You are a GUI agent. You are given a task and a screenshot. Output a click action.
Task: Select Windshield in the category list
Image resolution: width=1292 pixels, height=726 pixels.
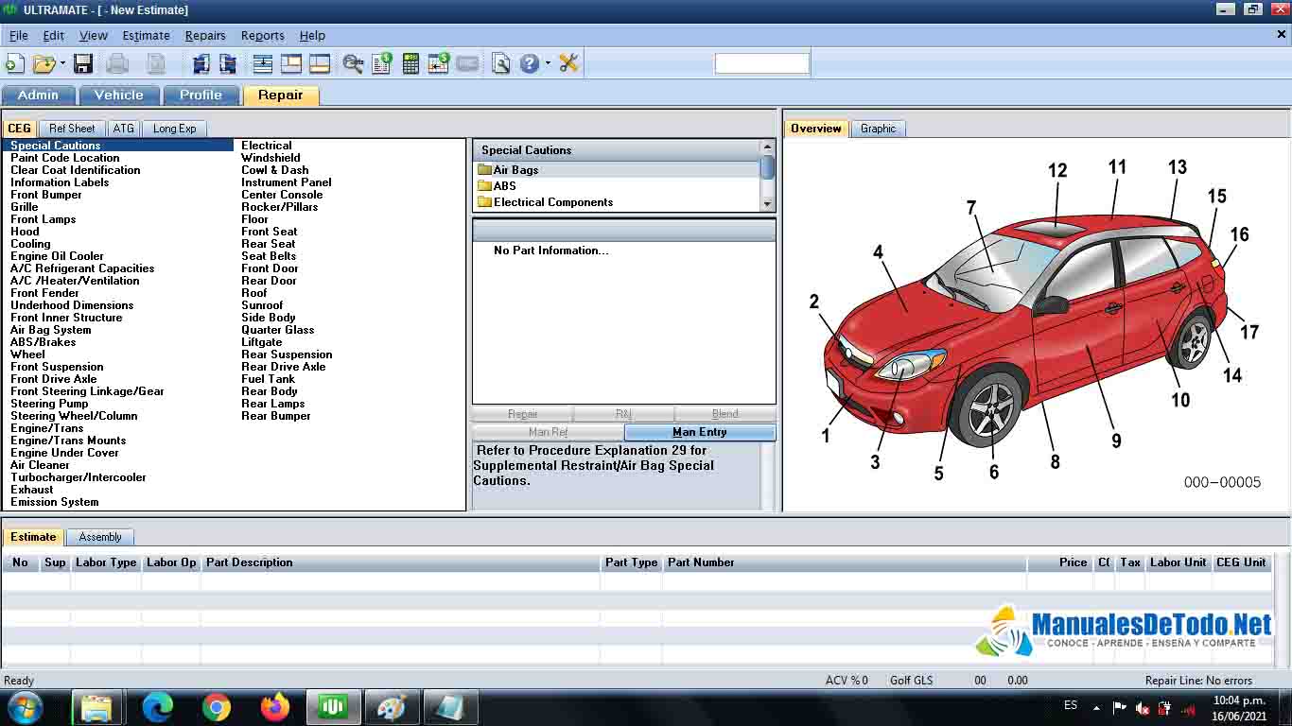(x=271, y=158)
